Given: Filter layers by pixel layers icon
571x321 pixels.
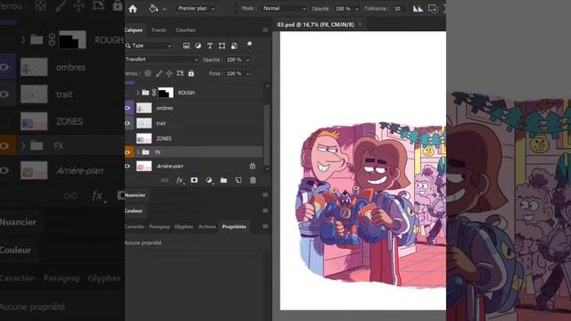Looking at the screenshot, I should click(x=186, y=45).
